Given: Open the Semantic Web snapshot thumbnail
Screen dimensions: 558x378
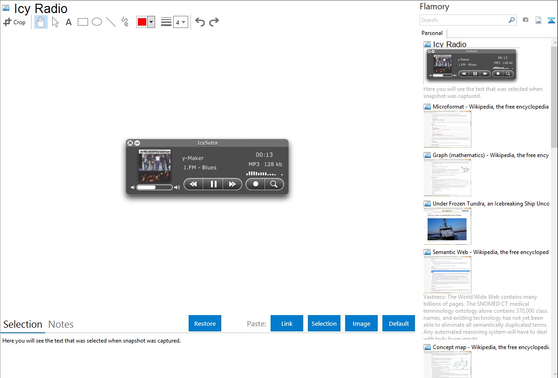Looking at the screenshot, I should pyautogui.click(x=447, y=275).
